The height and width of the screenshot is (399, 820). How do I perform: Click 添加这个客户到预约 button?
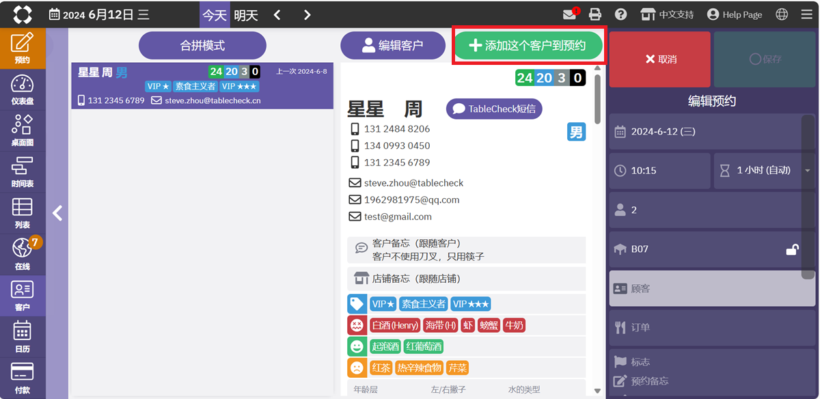[528, 46]
